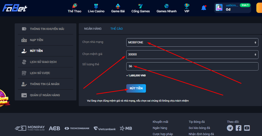This screenshot has width=262, height=136.
Task: Open the Cổng Games section
Action: pos(141,8)
